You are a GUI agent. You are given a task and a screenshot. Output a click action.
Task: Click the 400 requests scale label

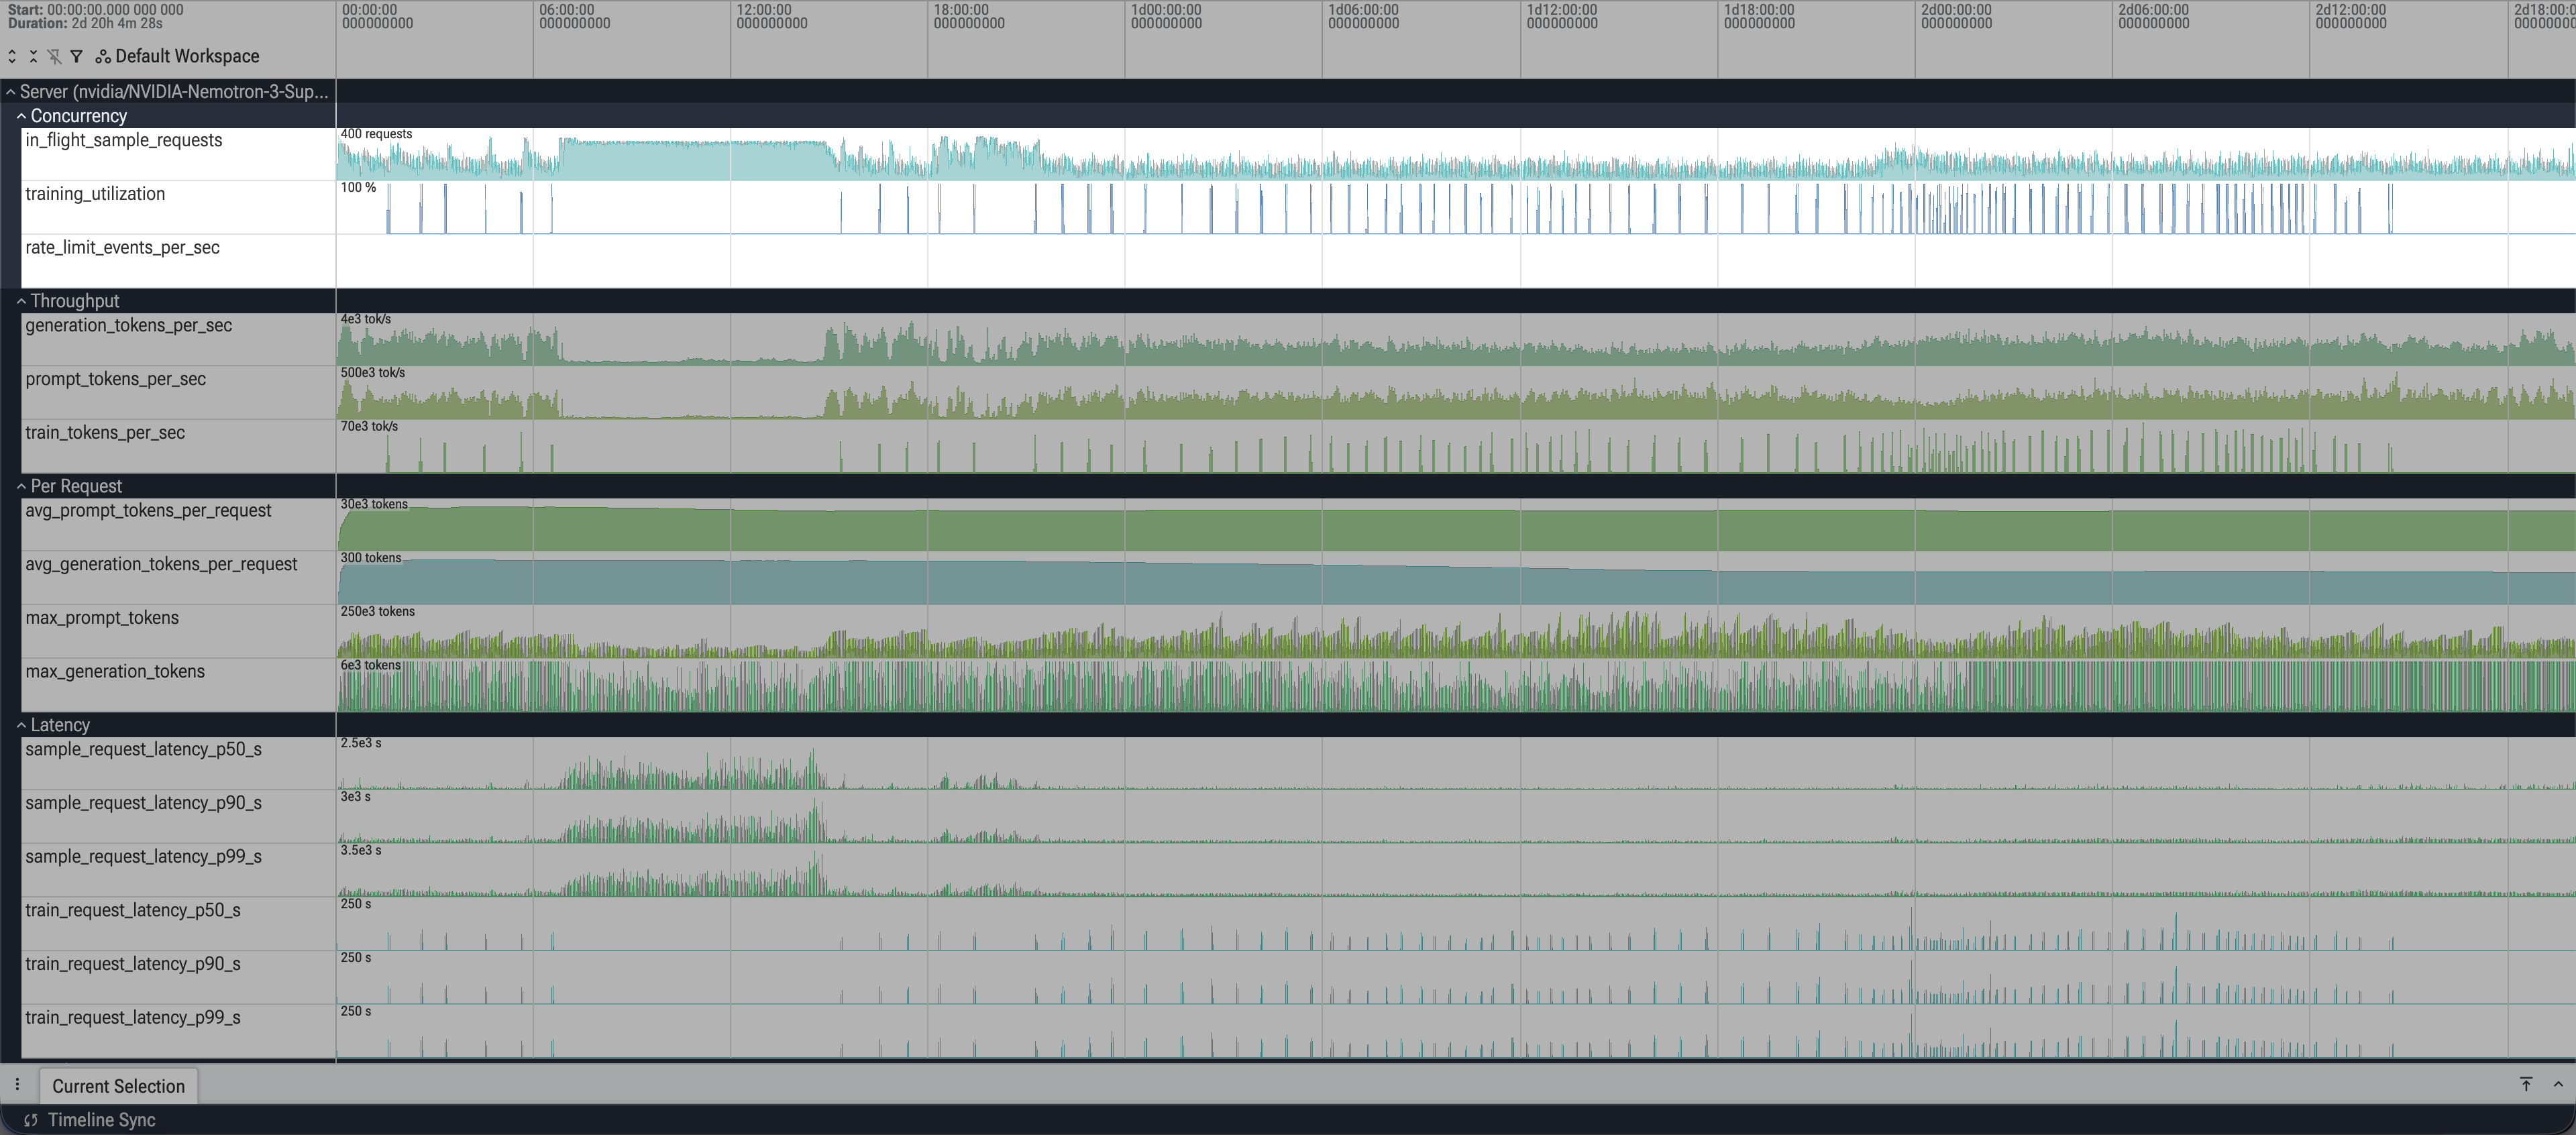coord(376,134)
